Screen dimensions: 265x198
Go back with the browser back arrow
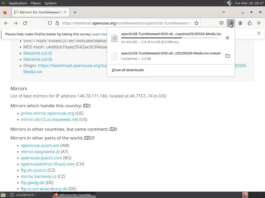pos(6,23)
